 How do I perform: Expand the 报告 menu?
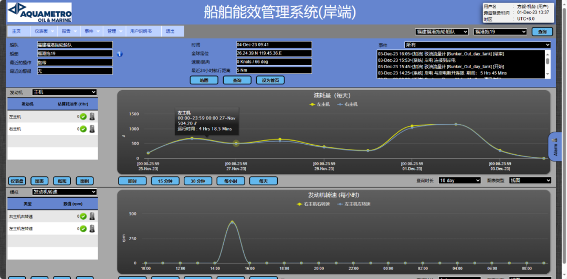pyautogui.click(x=69, y=31)
